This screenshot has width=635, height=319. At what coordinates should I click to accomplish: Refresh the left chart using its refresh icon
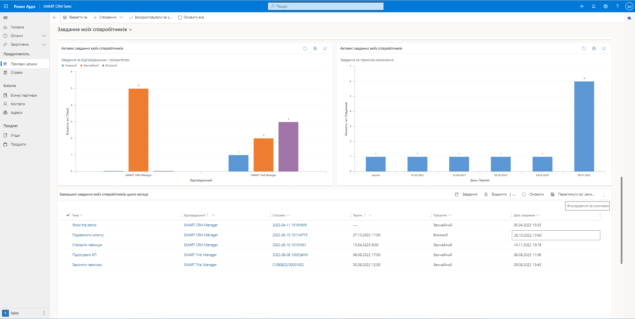coord(305,49)
